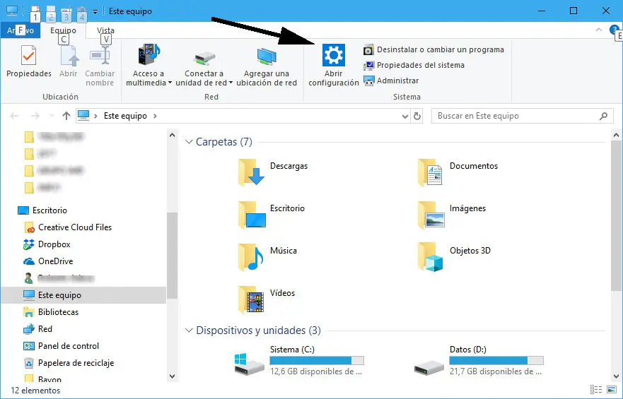Switch to the Equipo ribbon tab

(x=63, y=30)
